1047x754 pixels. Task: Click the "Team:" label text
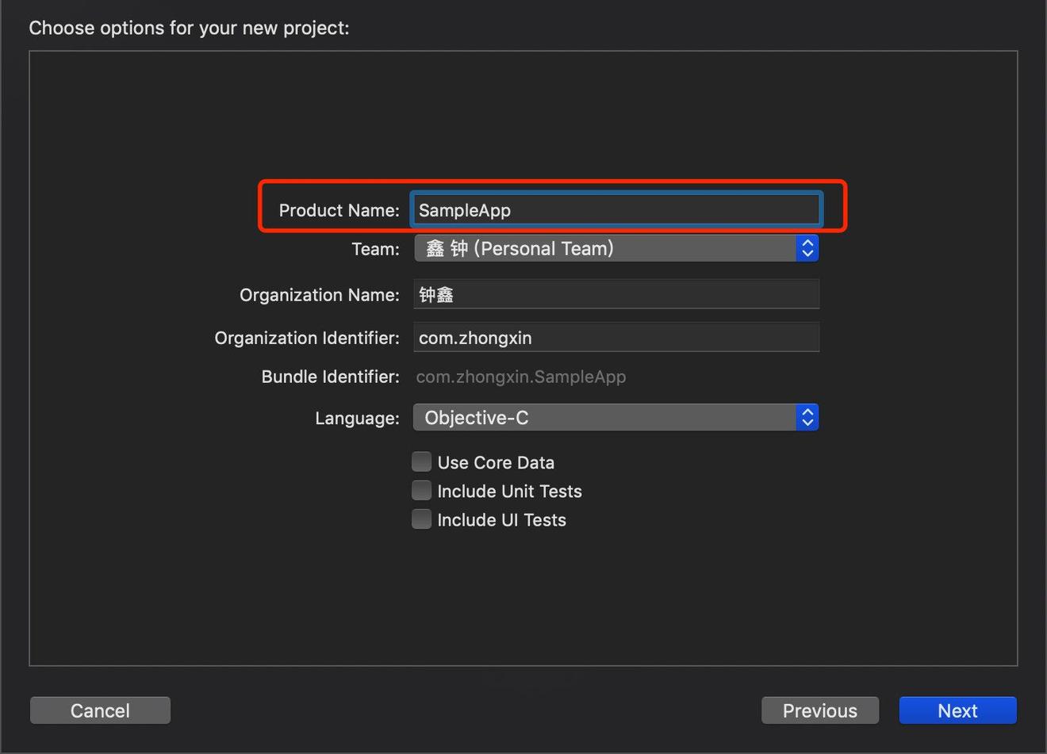tap(375, 249)
